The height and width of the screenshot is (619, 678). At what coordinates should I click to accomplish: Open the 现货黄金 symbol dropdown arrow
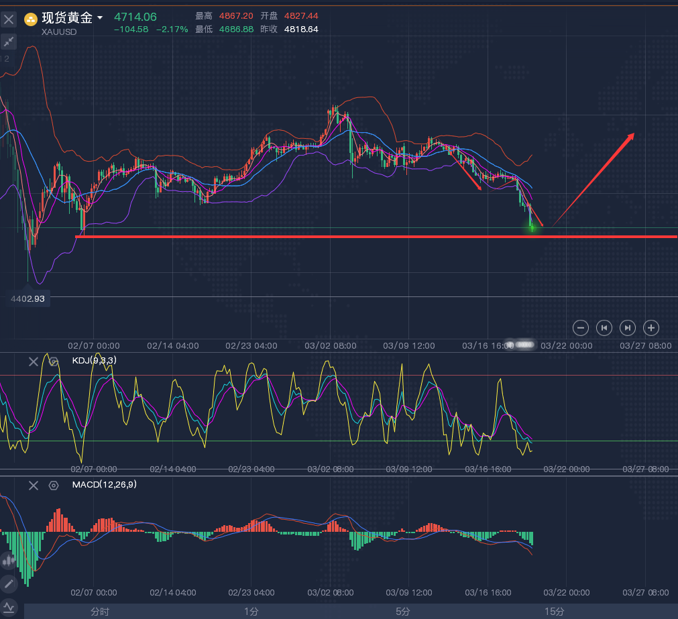click(x=100, y=18)
